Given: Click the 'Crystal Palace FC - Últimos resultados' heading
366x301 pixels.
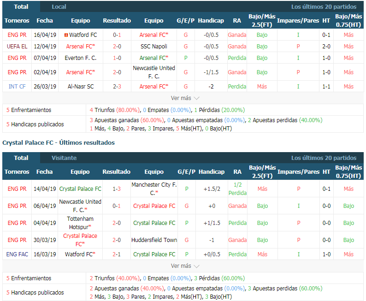Looking at the screenshot, I should [x=59, y=142].
